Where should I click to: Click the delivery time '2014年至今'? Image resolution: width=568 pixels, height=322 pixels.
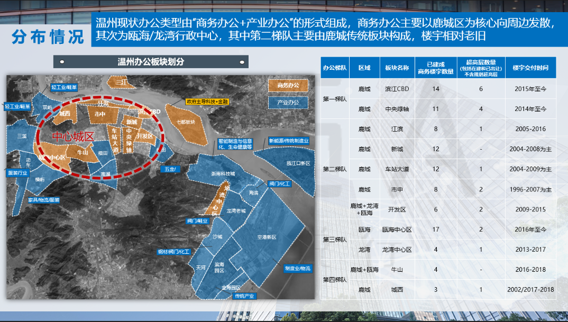coord(530,109)
